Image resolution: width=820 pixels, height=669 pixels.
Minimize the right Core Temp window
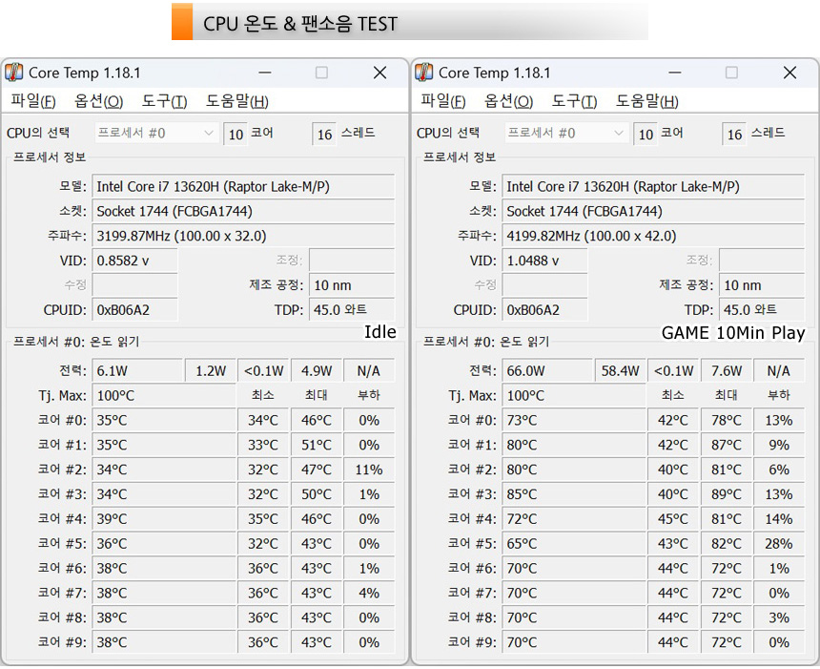(x=674, y=73)
